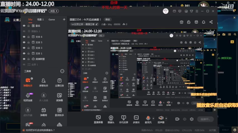Open the layout panel icon beside the bell
Screen dimensions: 238x133
(x=196, y=22)
